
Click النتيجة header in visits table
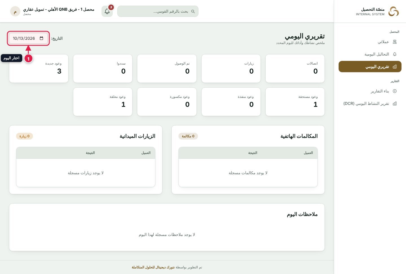(90, 153)
